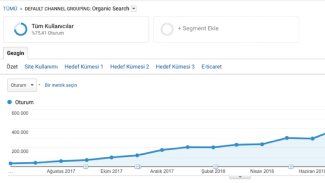Click the annotation marker near Ağustos 2017

(85, 167)
